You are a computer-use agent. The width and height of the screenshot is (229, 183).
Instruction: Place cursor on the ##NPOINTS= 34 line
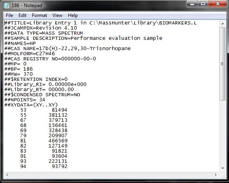[x=25, y=100]
